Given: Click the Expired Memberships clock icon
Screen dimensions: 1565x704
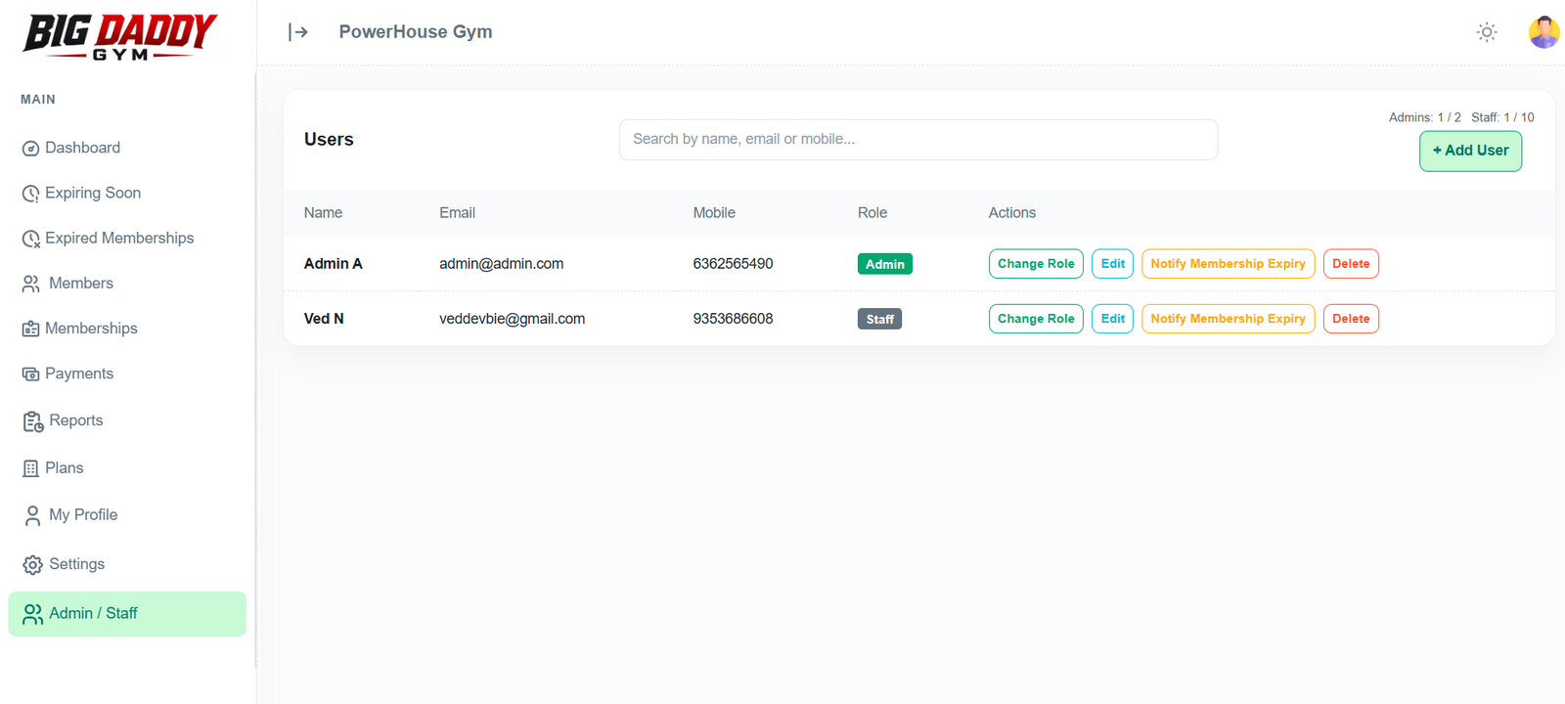Looking at the screenshot, I should coord(30,239).
